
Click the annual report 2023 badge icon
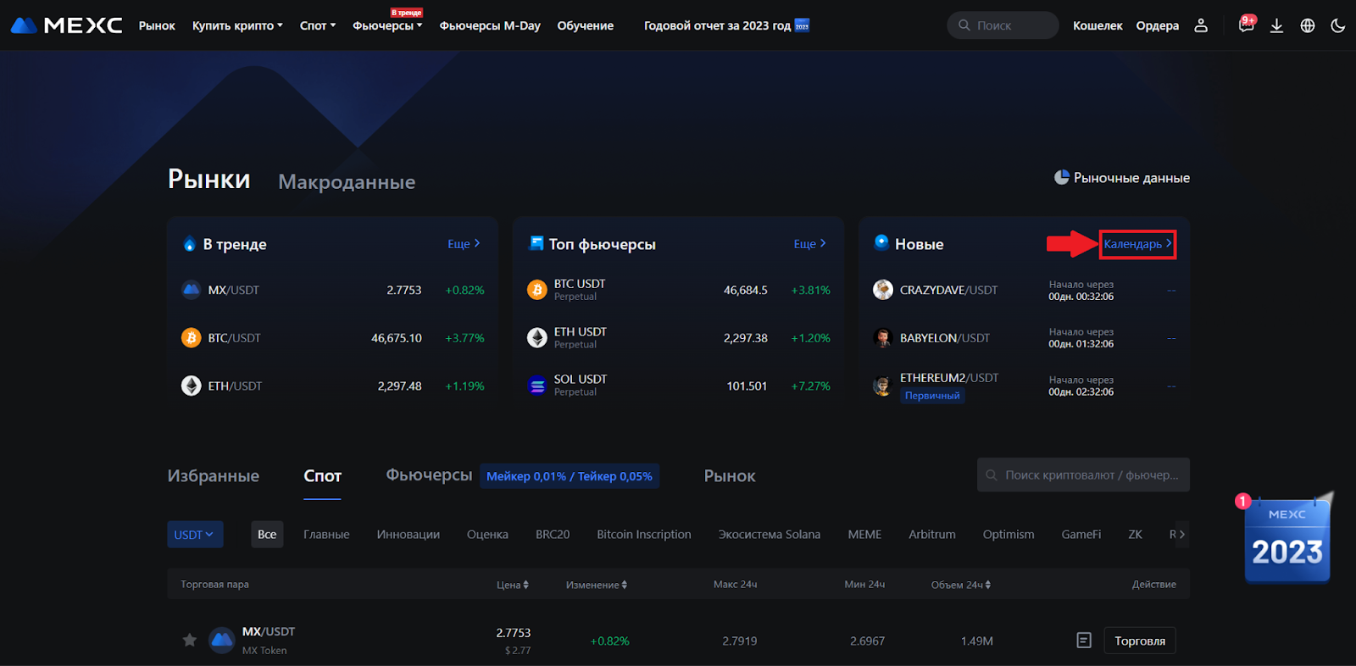(x=802, y=25)
